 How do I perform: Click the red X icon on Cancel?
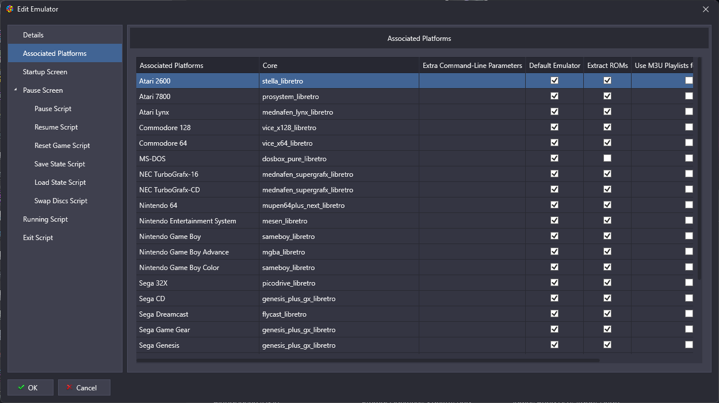(69, 387)
